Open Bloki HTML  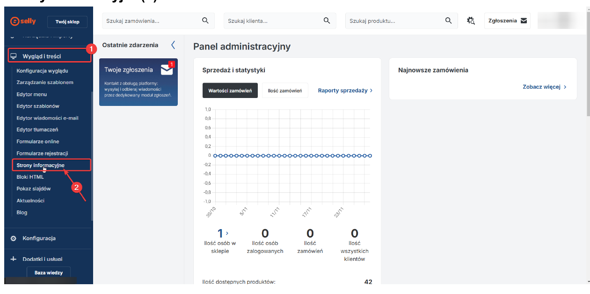click(x=30, y=177)
